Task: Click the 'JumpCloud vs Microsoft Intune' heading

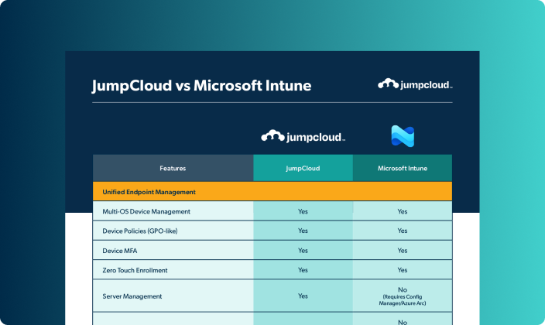Action: coord(201,86)
